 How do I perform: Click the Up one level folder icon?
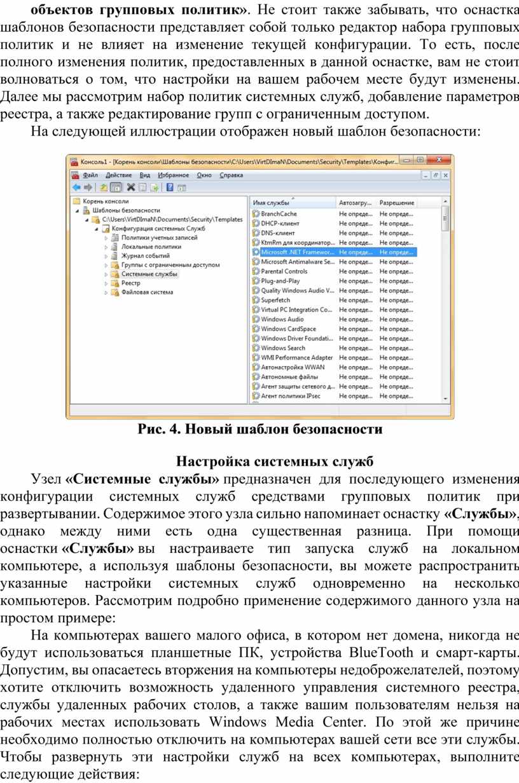[x=104, y=187]
